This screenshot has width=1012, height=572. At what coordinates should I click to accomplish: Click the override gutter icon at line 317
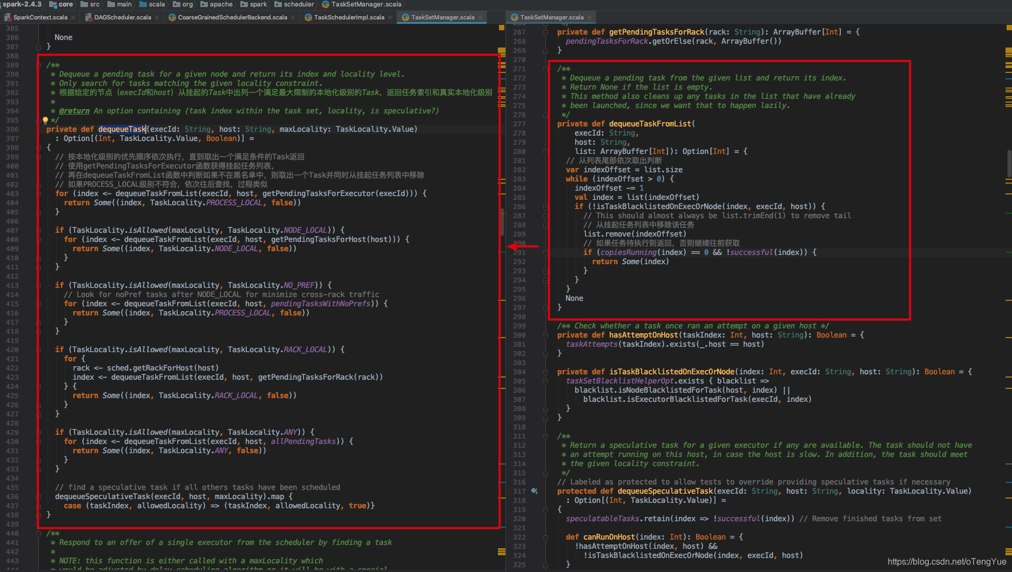click(x=534, y=491)
